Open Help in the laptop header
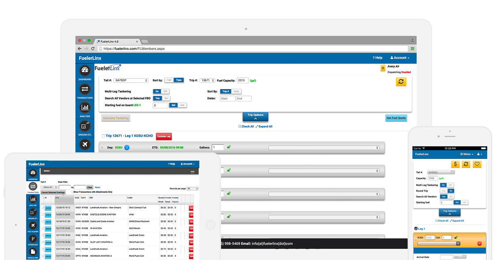496x260 pixels. point(377,58)
